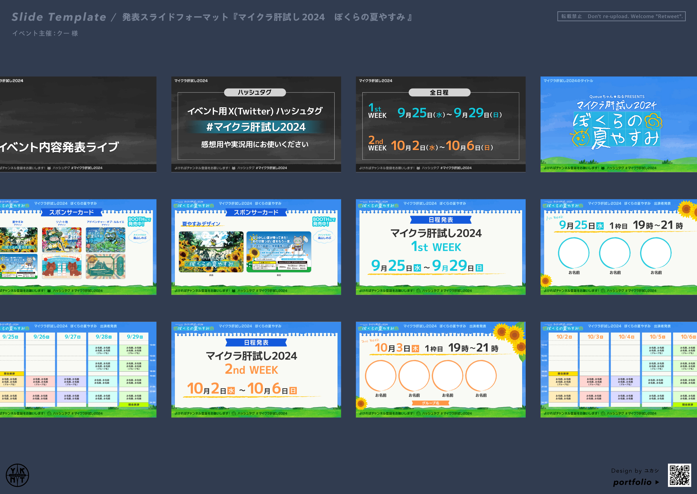
Task: Click the first blue name circle on 9月25日 slide
Action: (574, 253)
